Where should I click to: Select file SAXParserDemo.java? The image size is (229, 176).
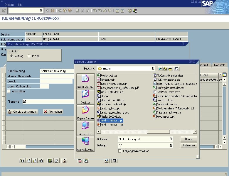(x=167, y=92)
